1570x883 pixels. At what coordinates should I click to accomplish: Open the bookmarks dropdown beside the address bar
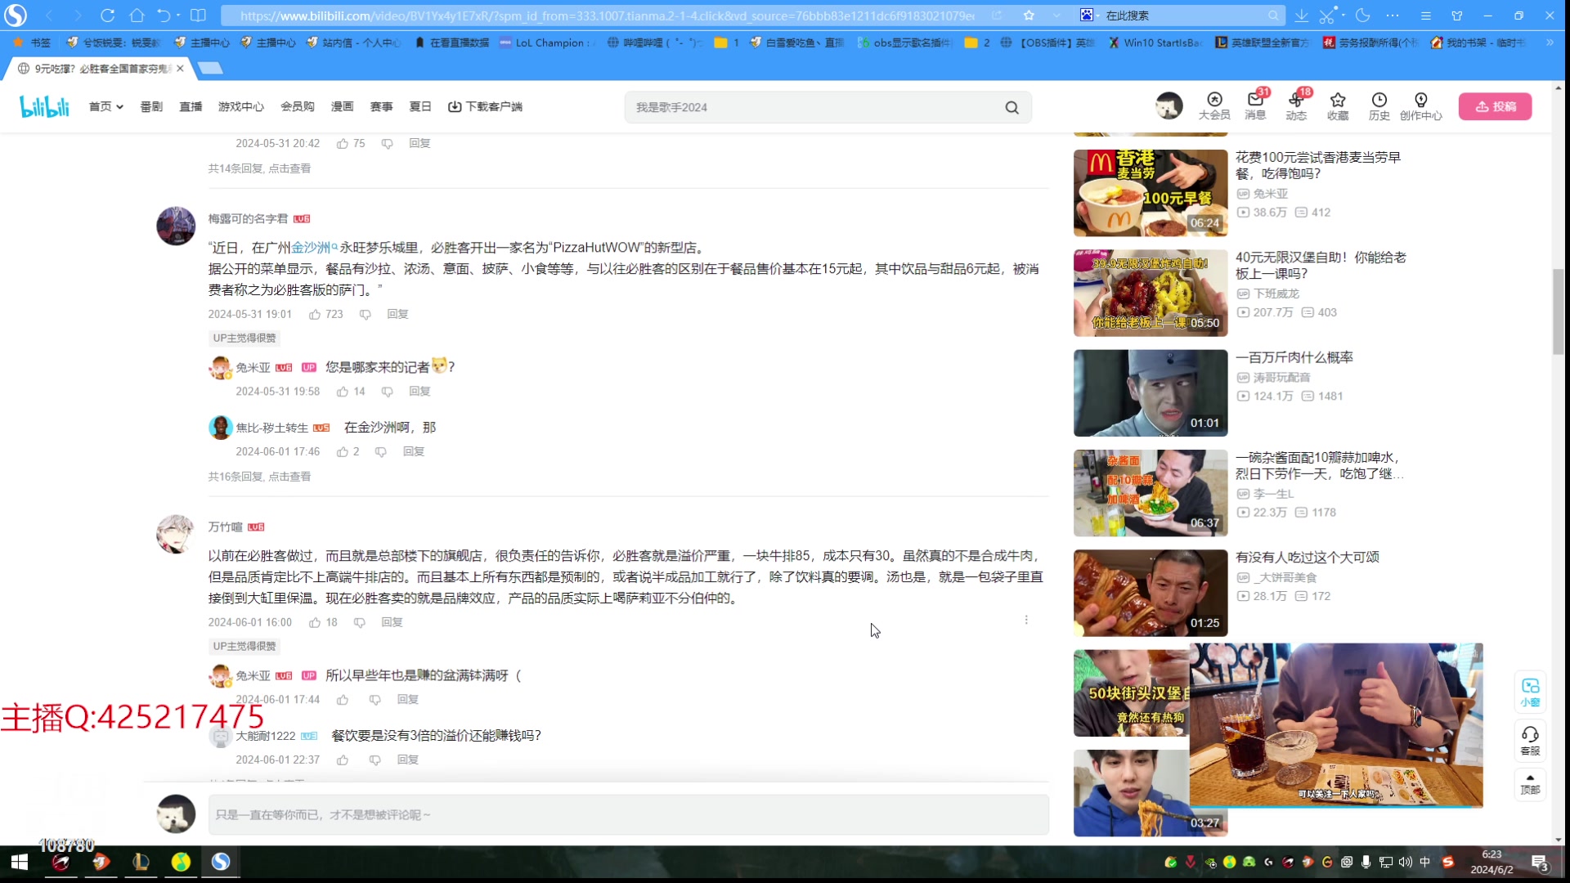pos(1057,15)
